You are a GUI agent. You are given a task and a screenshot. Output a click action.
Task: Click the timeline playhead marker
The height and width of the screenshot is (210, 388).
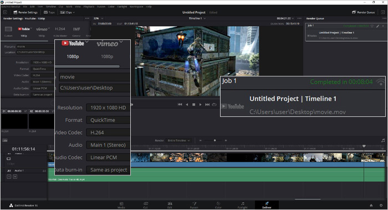point(364,146)
